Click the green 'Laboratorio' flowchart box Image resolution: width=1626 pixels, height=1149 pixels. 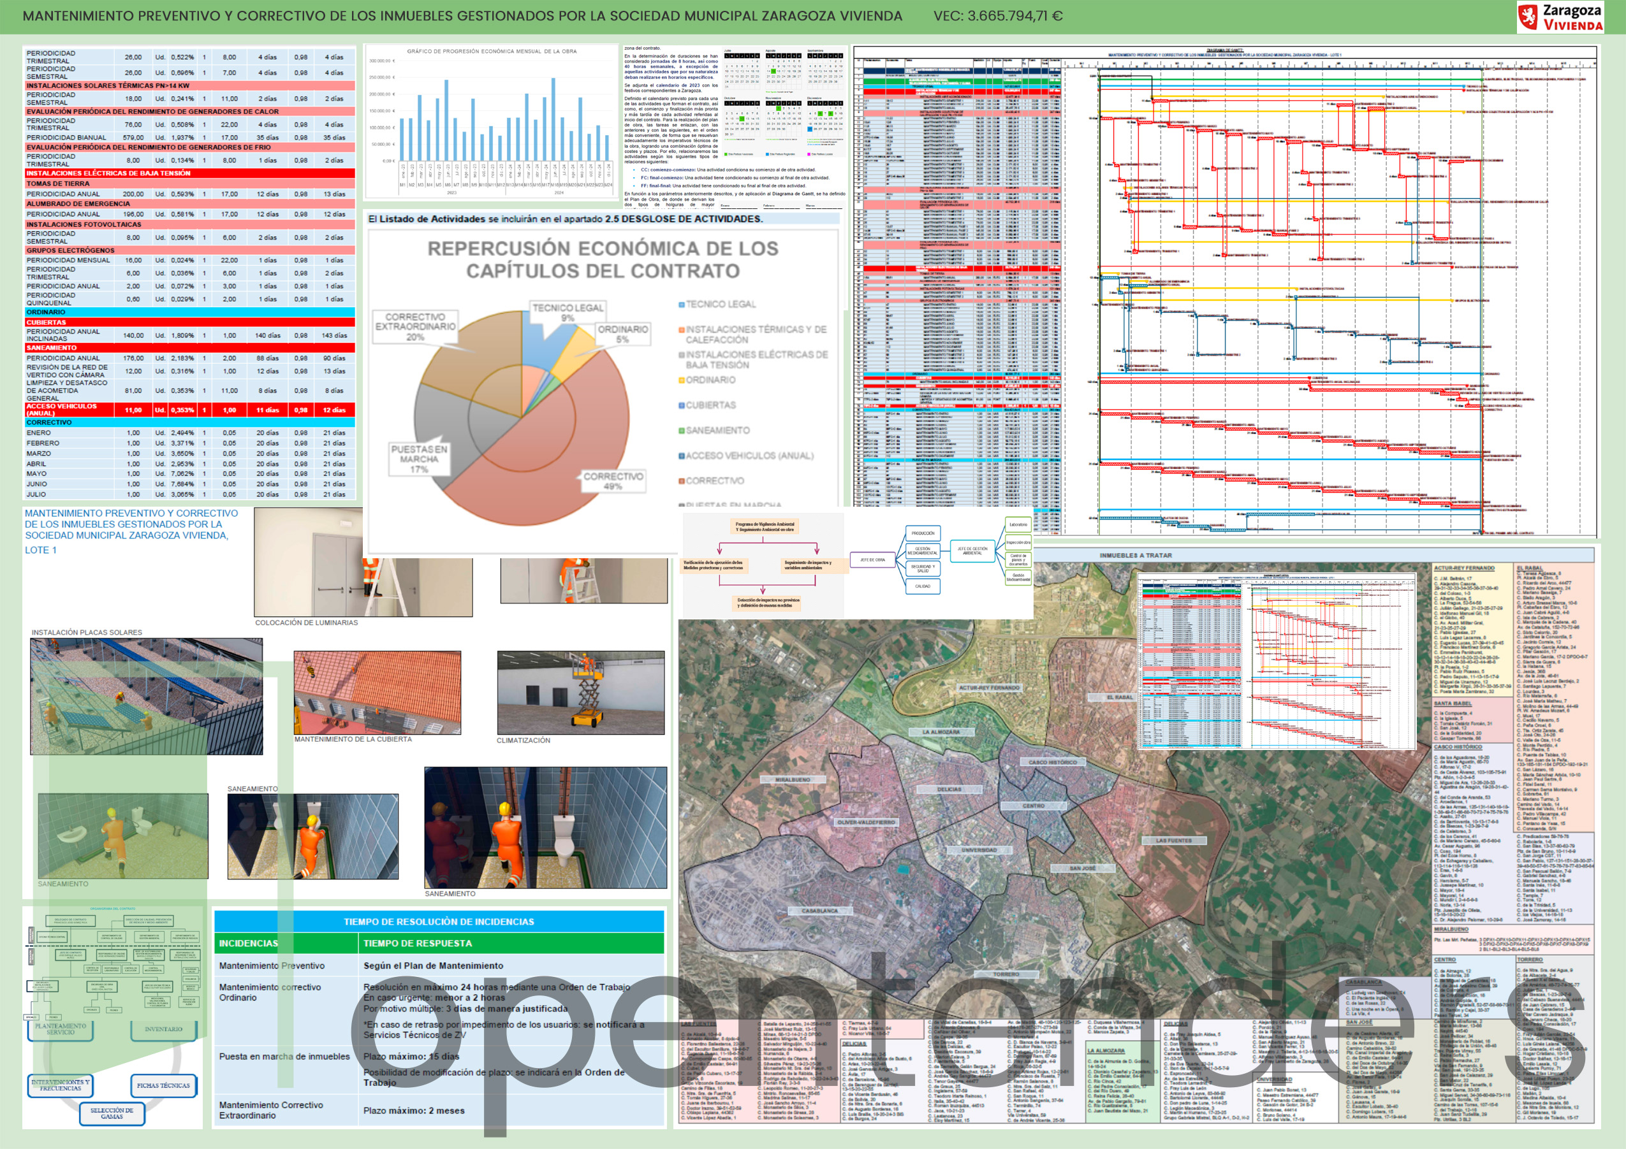[x=1018, y=524]
